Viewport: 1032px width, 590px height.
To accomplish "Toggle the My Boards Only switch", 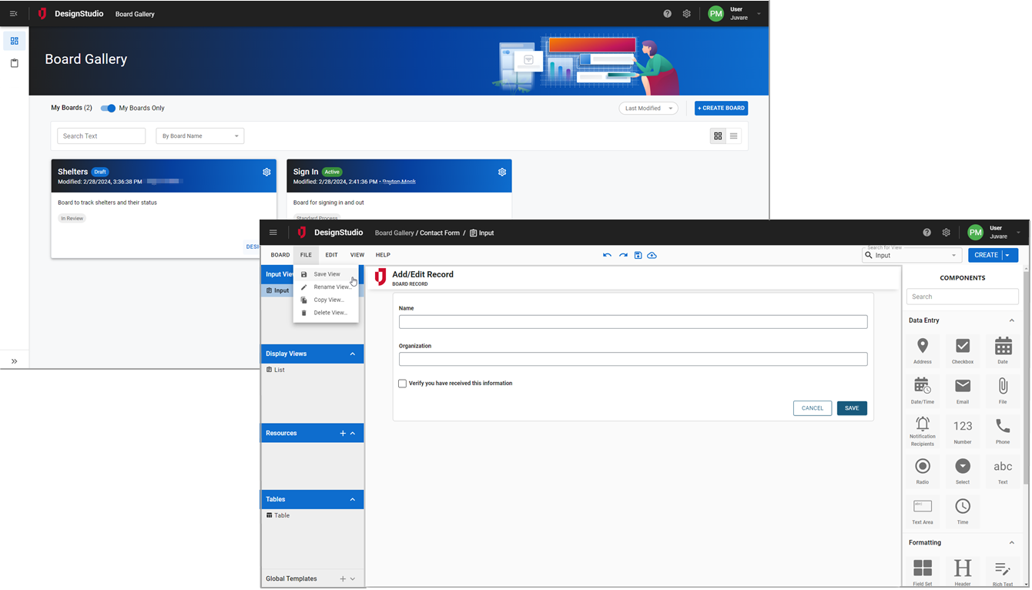I will pos(109,109).
